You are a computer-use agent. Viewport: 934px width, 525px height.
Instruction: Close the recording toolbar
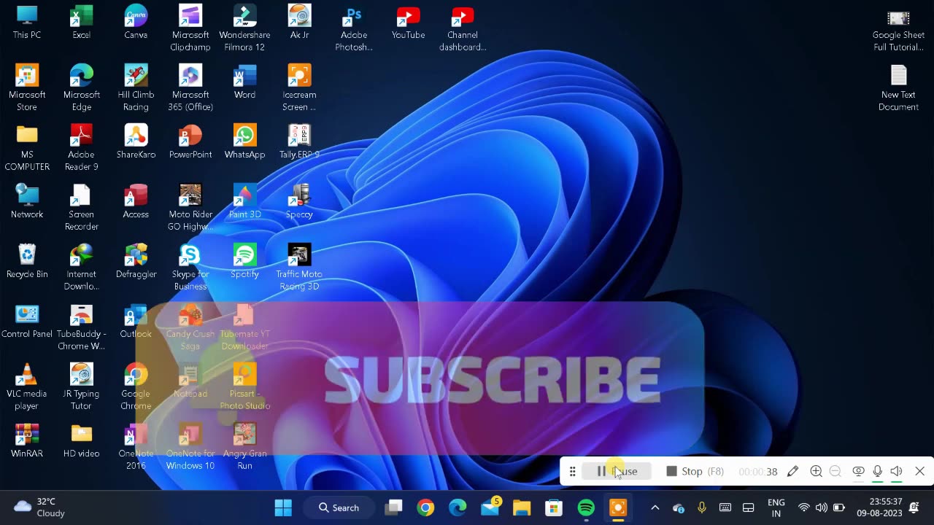pyautogui.click(x=919, y=471)
